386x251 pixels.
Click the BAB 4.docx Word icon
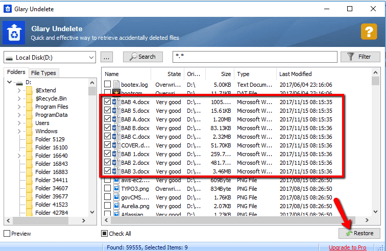pyautogui.click(x=116, y=102)
